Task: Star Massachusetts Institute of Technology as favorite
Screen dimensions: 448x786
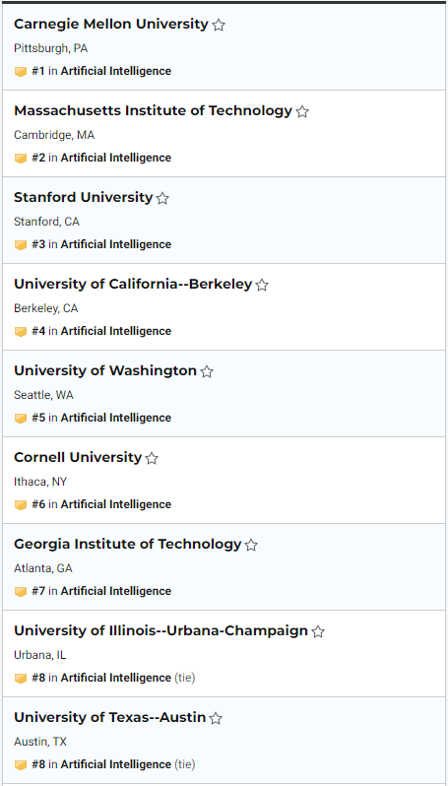Action: (x=302, y=111)
